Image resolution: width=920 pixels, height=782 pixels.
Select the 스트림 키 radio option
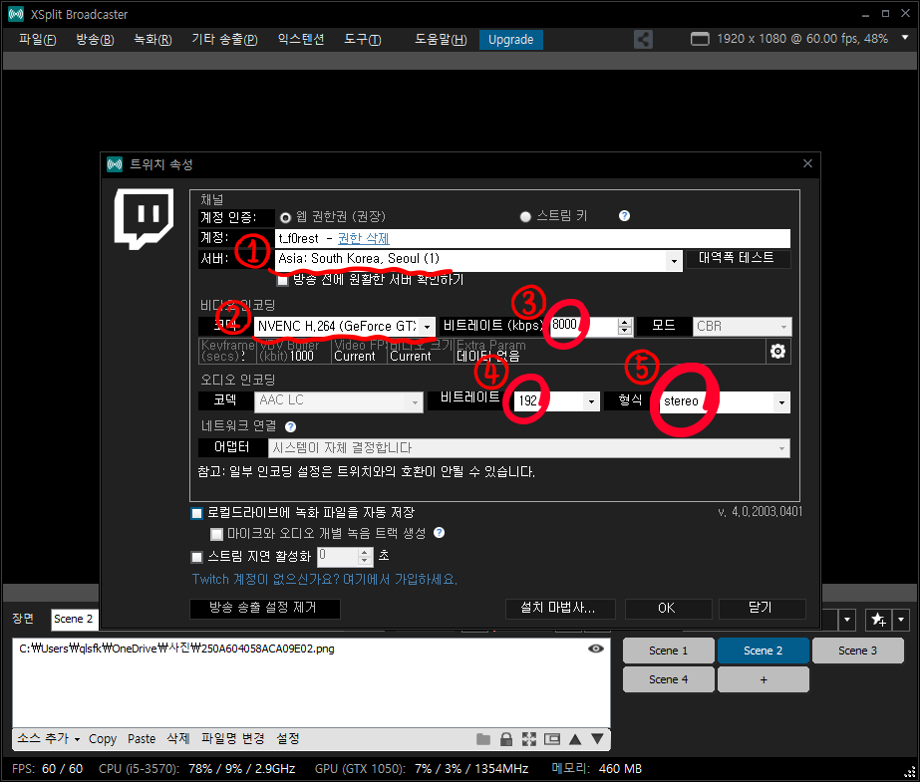point(525,217)
